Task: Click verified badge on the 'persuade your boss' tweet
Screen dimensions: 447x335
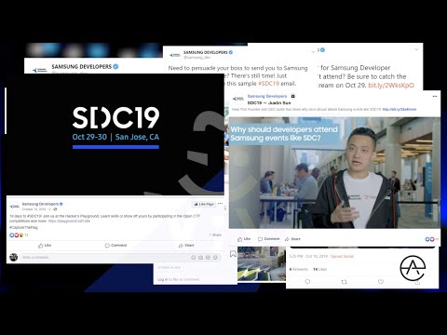Action: [x=231, y=52]
